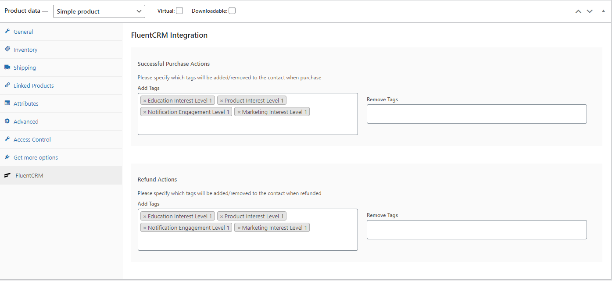Click the Successful Purchase Actions heading
612x281 pixels.
point(174,64)
